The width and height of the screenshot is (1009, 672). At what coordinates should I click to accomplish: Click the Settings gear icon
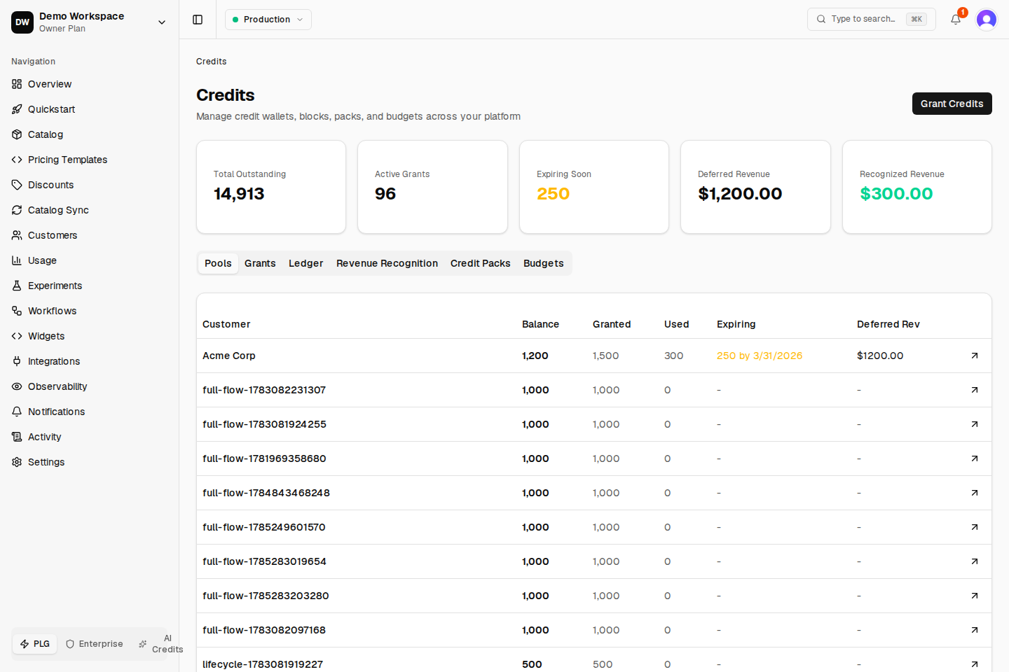point(17,462)
